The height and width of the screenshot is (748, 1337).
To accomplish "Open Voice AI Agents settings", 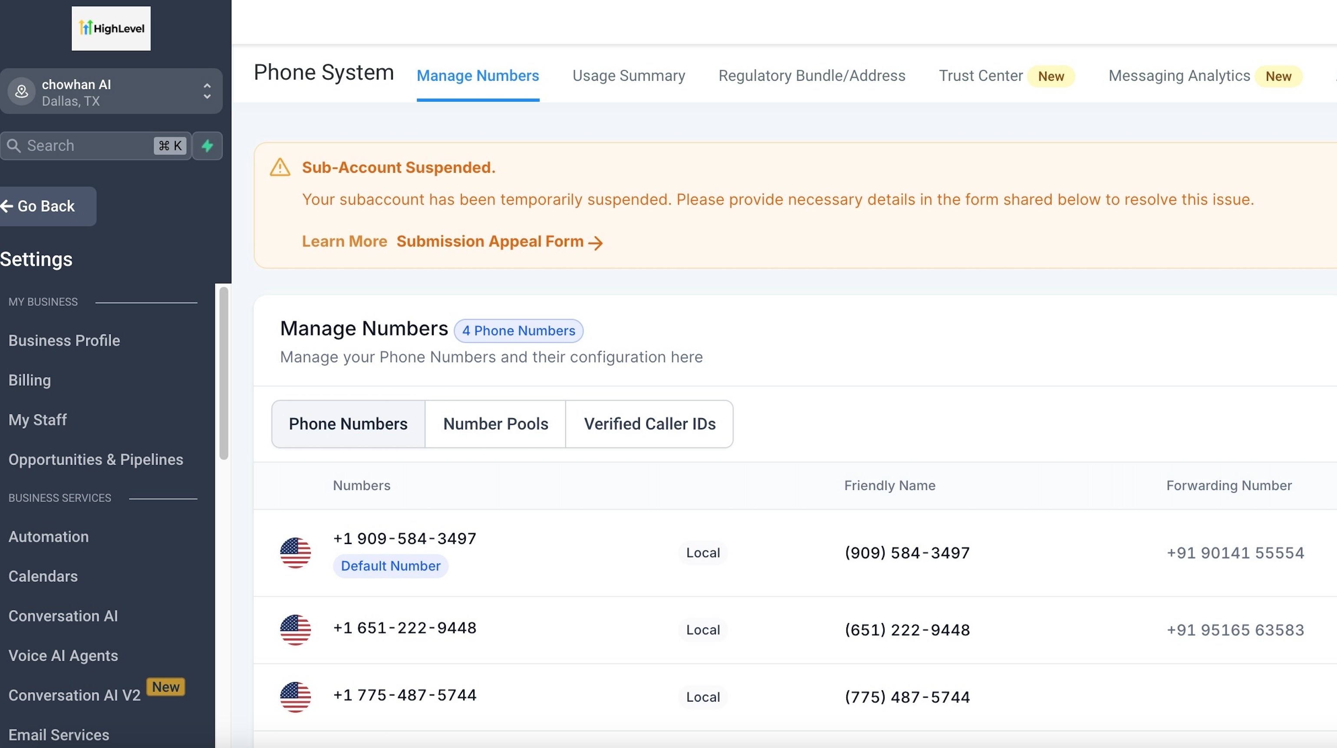I will [63, 656].
